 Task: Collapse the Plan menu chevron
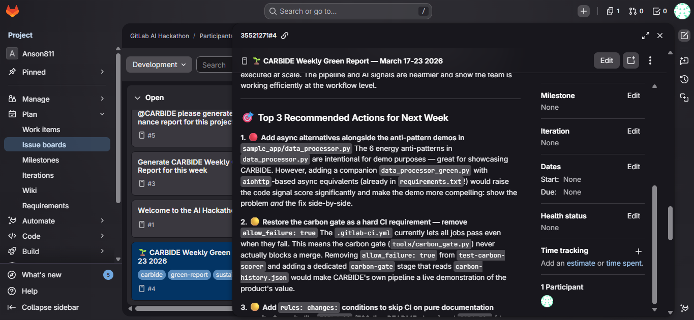(x=102, y=114)
